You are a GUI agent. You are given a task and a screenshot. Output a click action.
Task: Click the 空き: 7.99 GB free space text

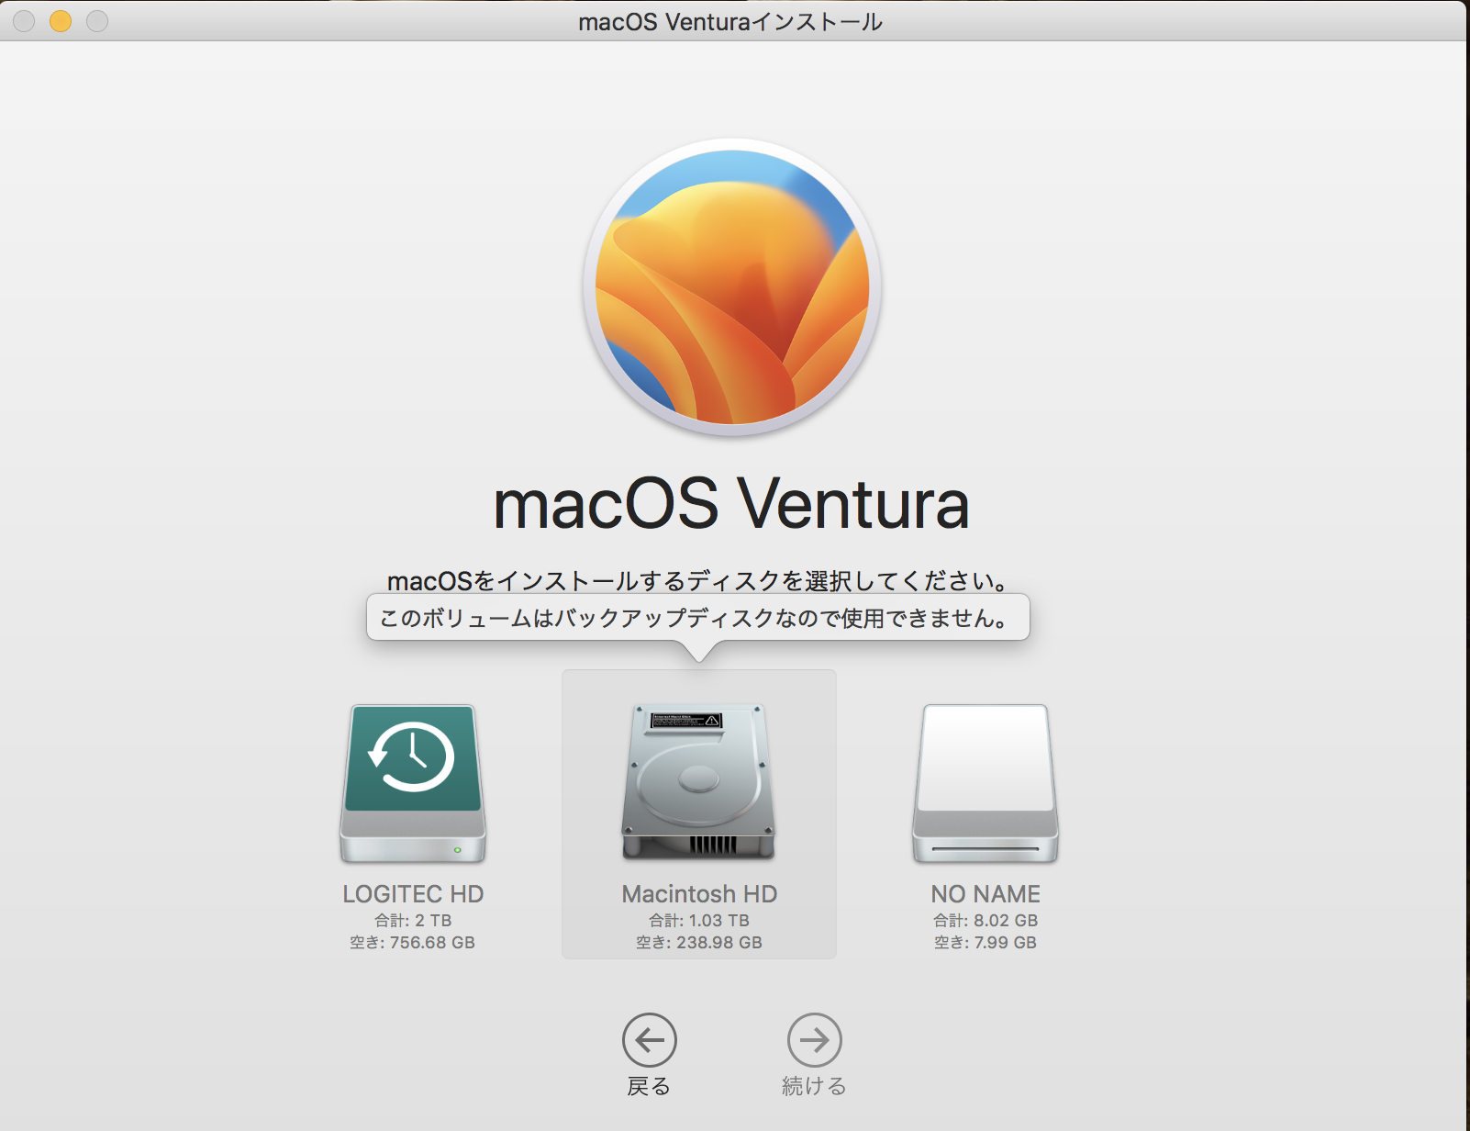[986, 943]
